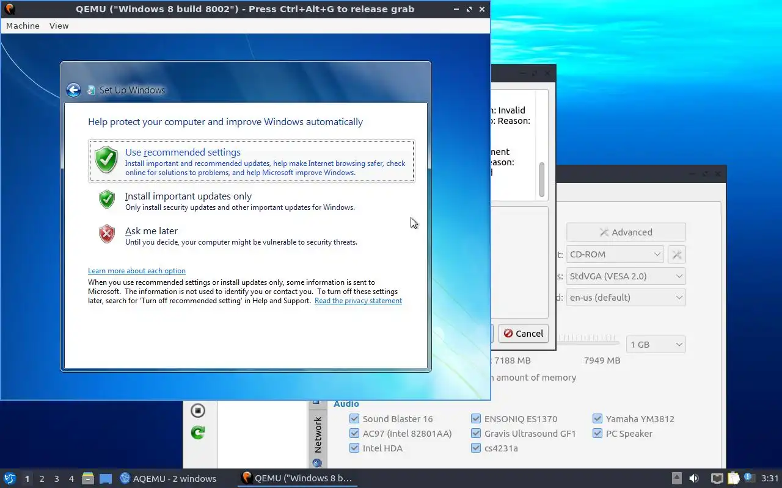The height and width of the screenshot is (488, 782).
Task: Disable the Intel HDA audio card
Action: pos(354,448)
